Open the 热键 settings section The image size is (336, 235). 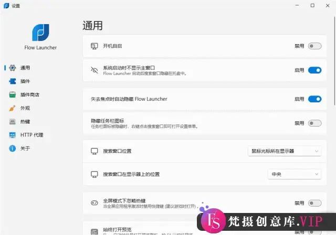point(26,122)
